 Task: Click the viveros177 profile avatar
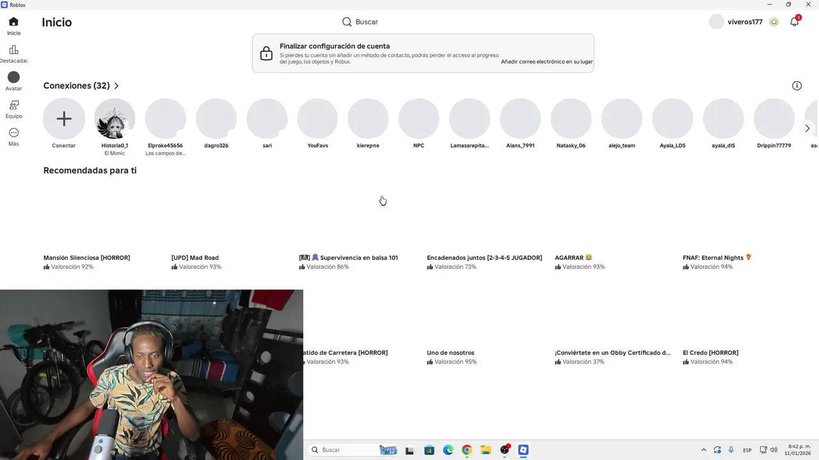click(x=716, y=22)
